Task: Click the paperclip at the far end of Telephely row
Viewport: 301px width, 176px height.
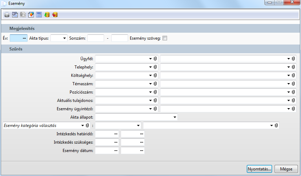Action: tap(293, 67)
